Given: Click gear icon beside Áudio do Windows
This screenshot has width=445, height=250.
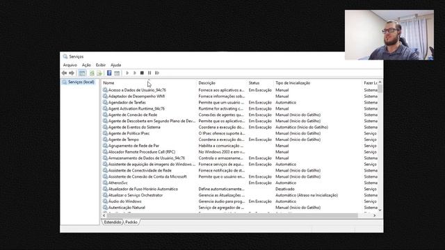Looking at the screenshot, I should [x=105, y=201].
